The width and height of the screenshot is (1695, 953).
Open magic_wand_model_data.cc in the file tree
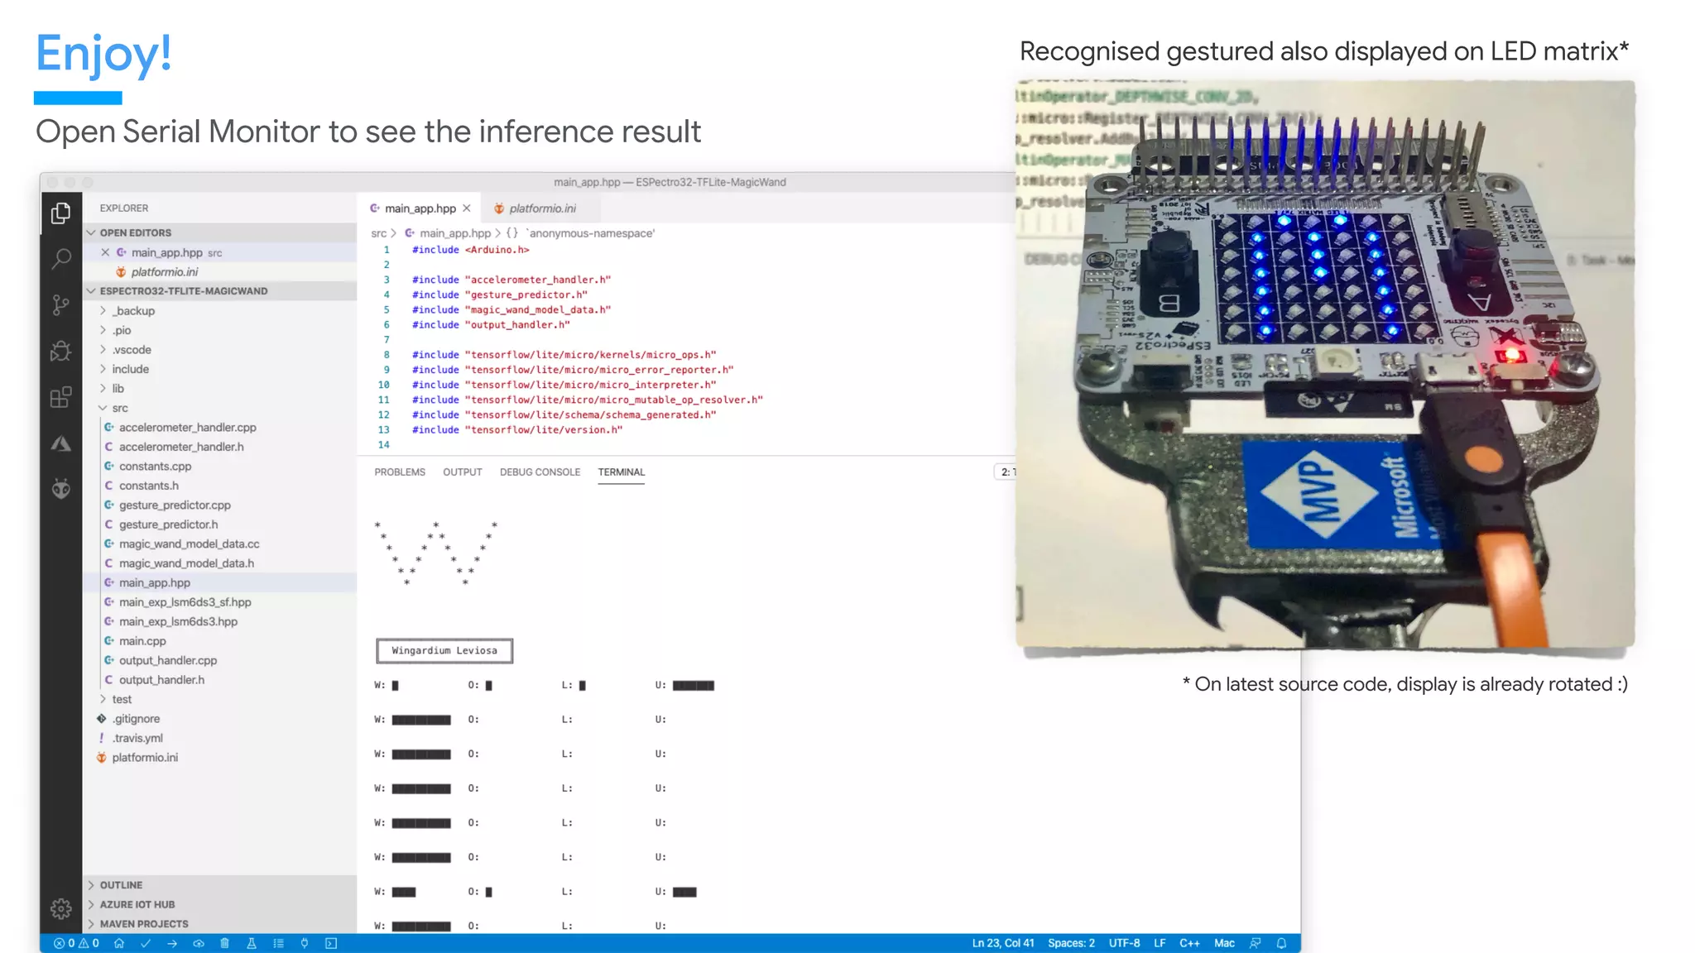point(189,544)
